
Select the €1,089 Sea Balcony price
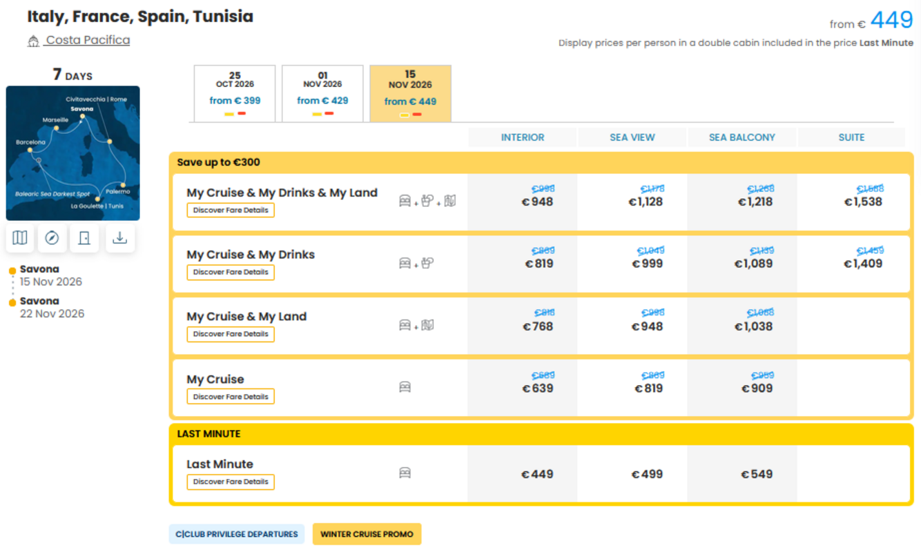(753, 264)
